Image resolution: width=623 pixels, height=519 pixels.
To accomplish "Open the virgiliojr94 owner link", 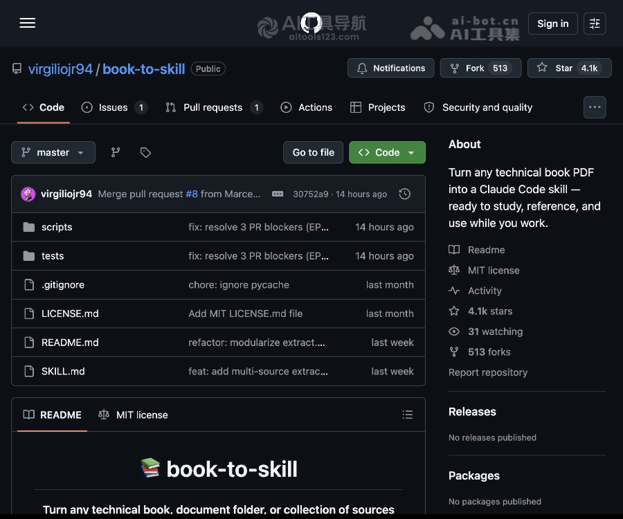I will 60,69.
